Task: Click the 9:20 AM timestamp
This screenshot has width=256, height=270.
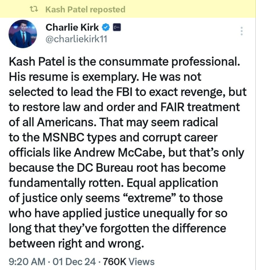Action: coord(27,262)
